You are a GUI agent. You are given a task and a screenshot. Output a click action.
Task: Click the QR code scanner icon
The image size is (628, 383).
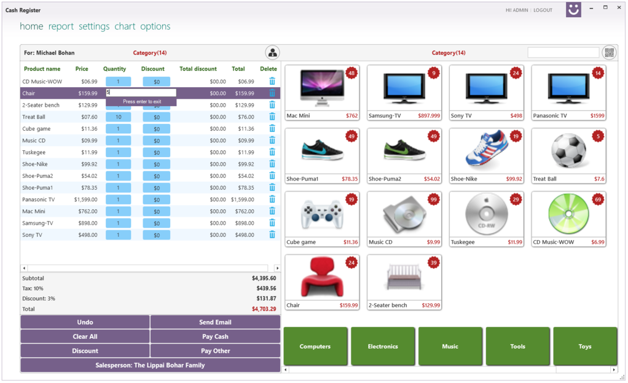click(609, 52)
